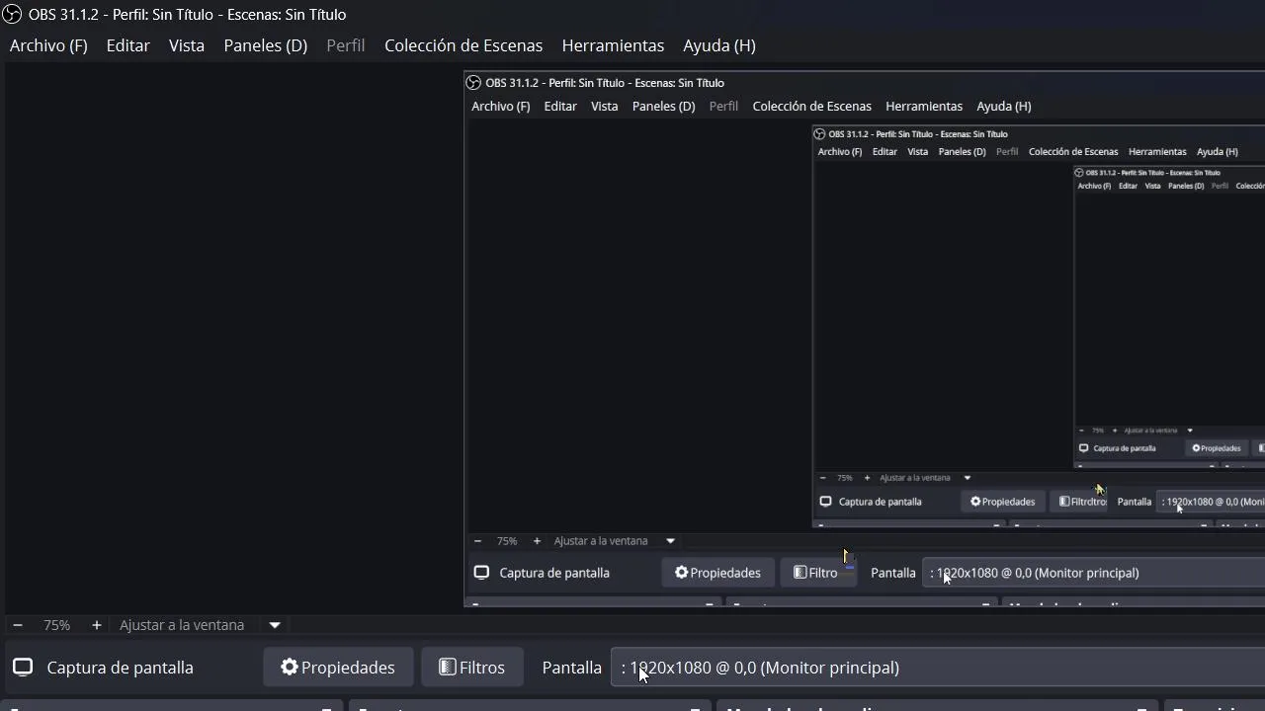Click 'Herramientas' in the first nested preview

pyautogui.click(x=924, y=107)
